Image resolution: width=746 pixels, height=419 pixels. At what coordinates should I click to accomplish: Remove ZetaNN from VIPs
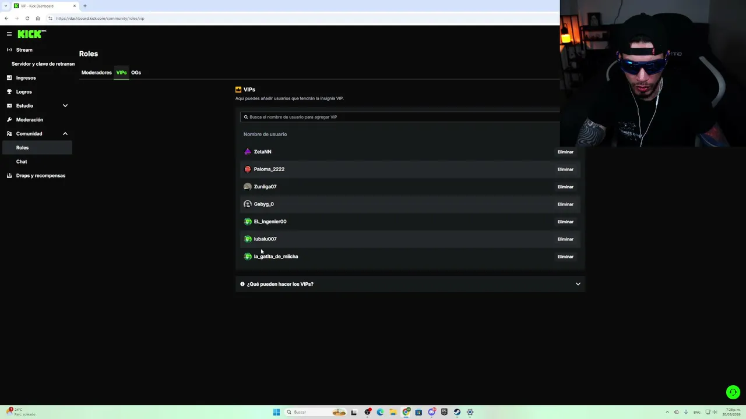click(565, 152)
